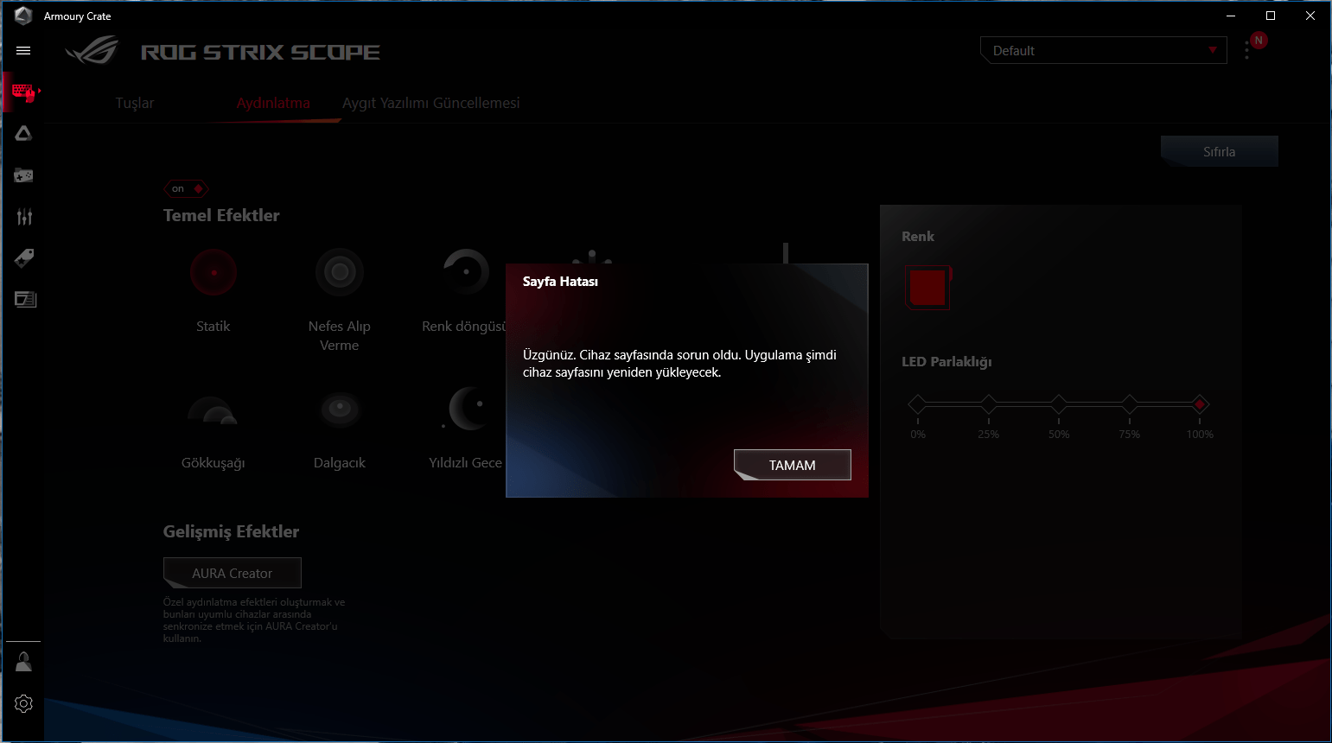
Task: Switch to the Tuşlar tab
Action: click(135, 103)
